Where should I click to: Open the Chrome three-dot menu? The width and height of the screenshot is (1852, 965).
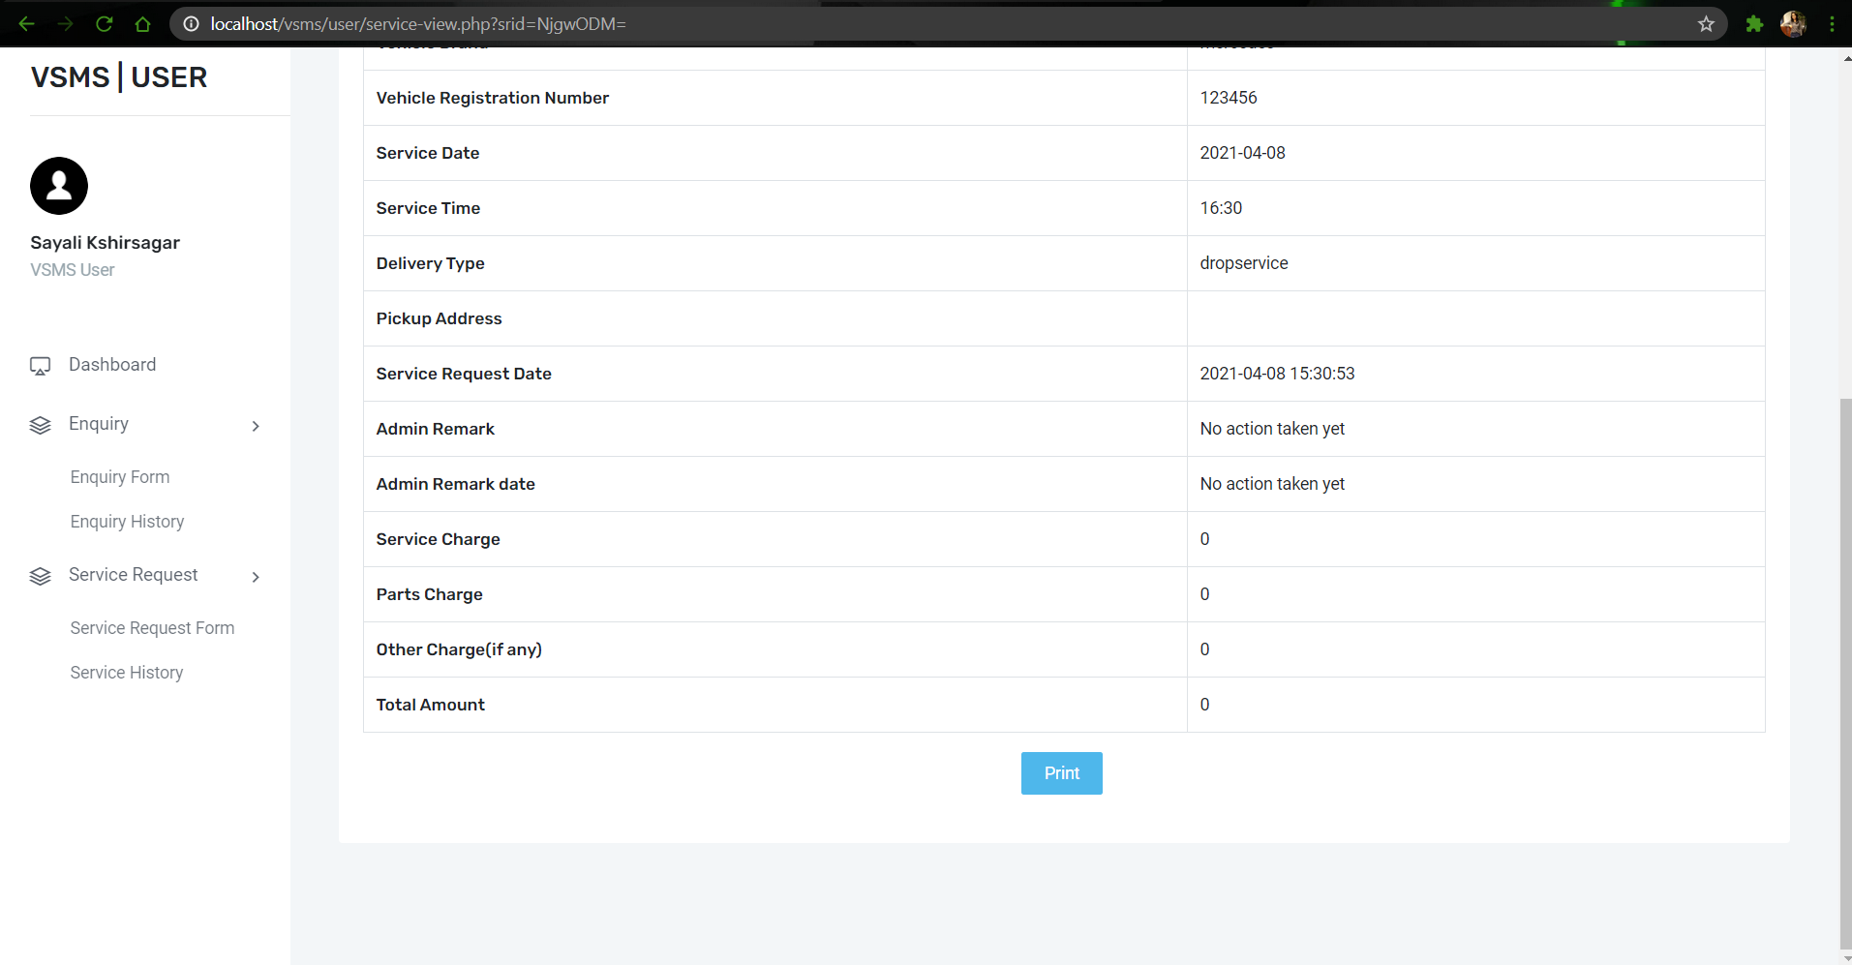pyautogui.click(x=1833, y=23)
